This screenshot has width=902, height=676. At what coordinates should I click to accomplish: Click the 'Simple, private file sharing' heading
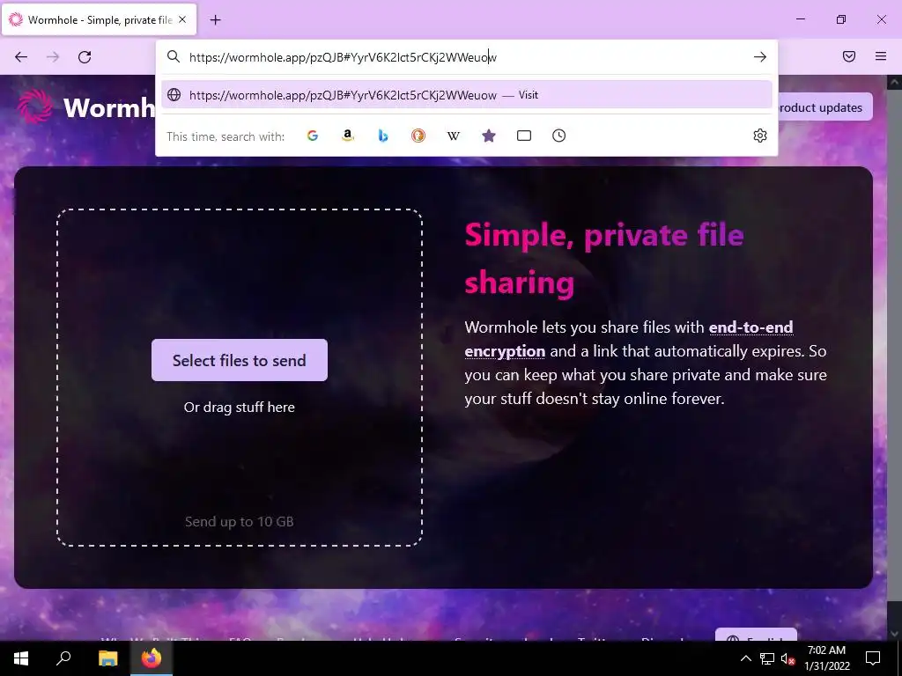pos(604,259)
